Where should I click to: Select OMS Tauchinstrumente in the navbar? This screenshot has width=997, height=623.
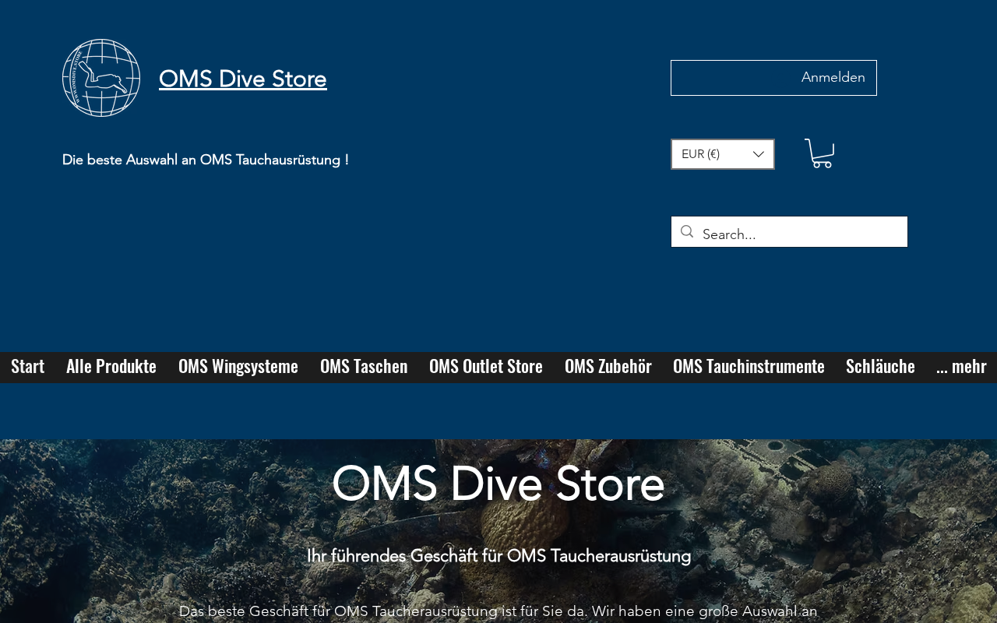pyautogui.click(x=749, y=366)
